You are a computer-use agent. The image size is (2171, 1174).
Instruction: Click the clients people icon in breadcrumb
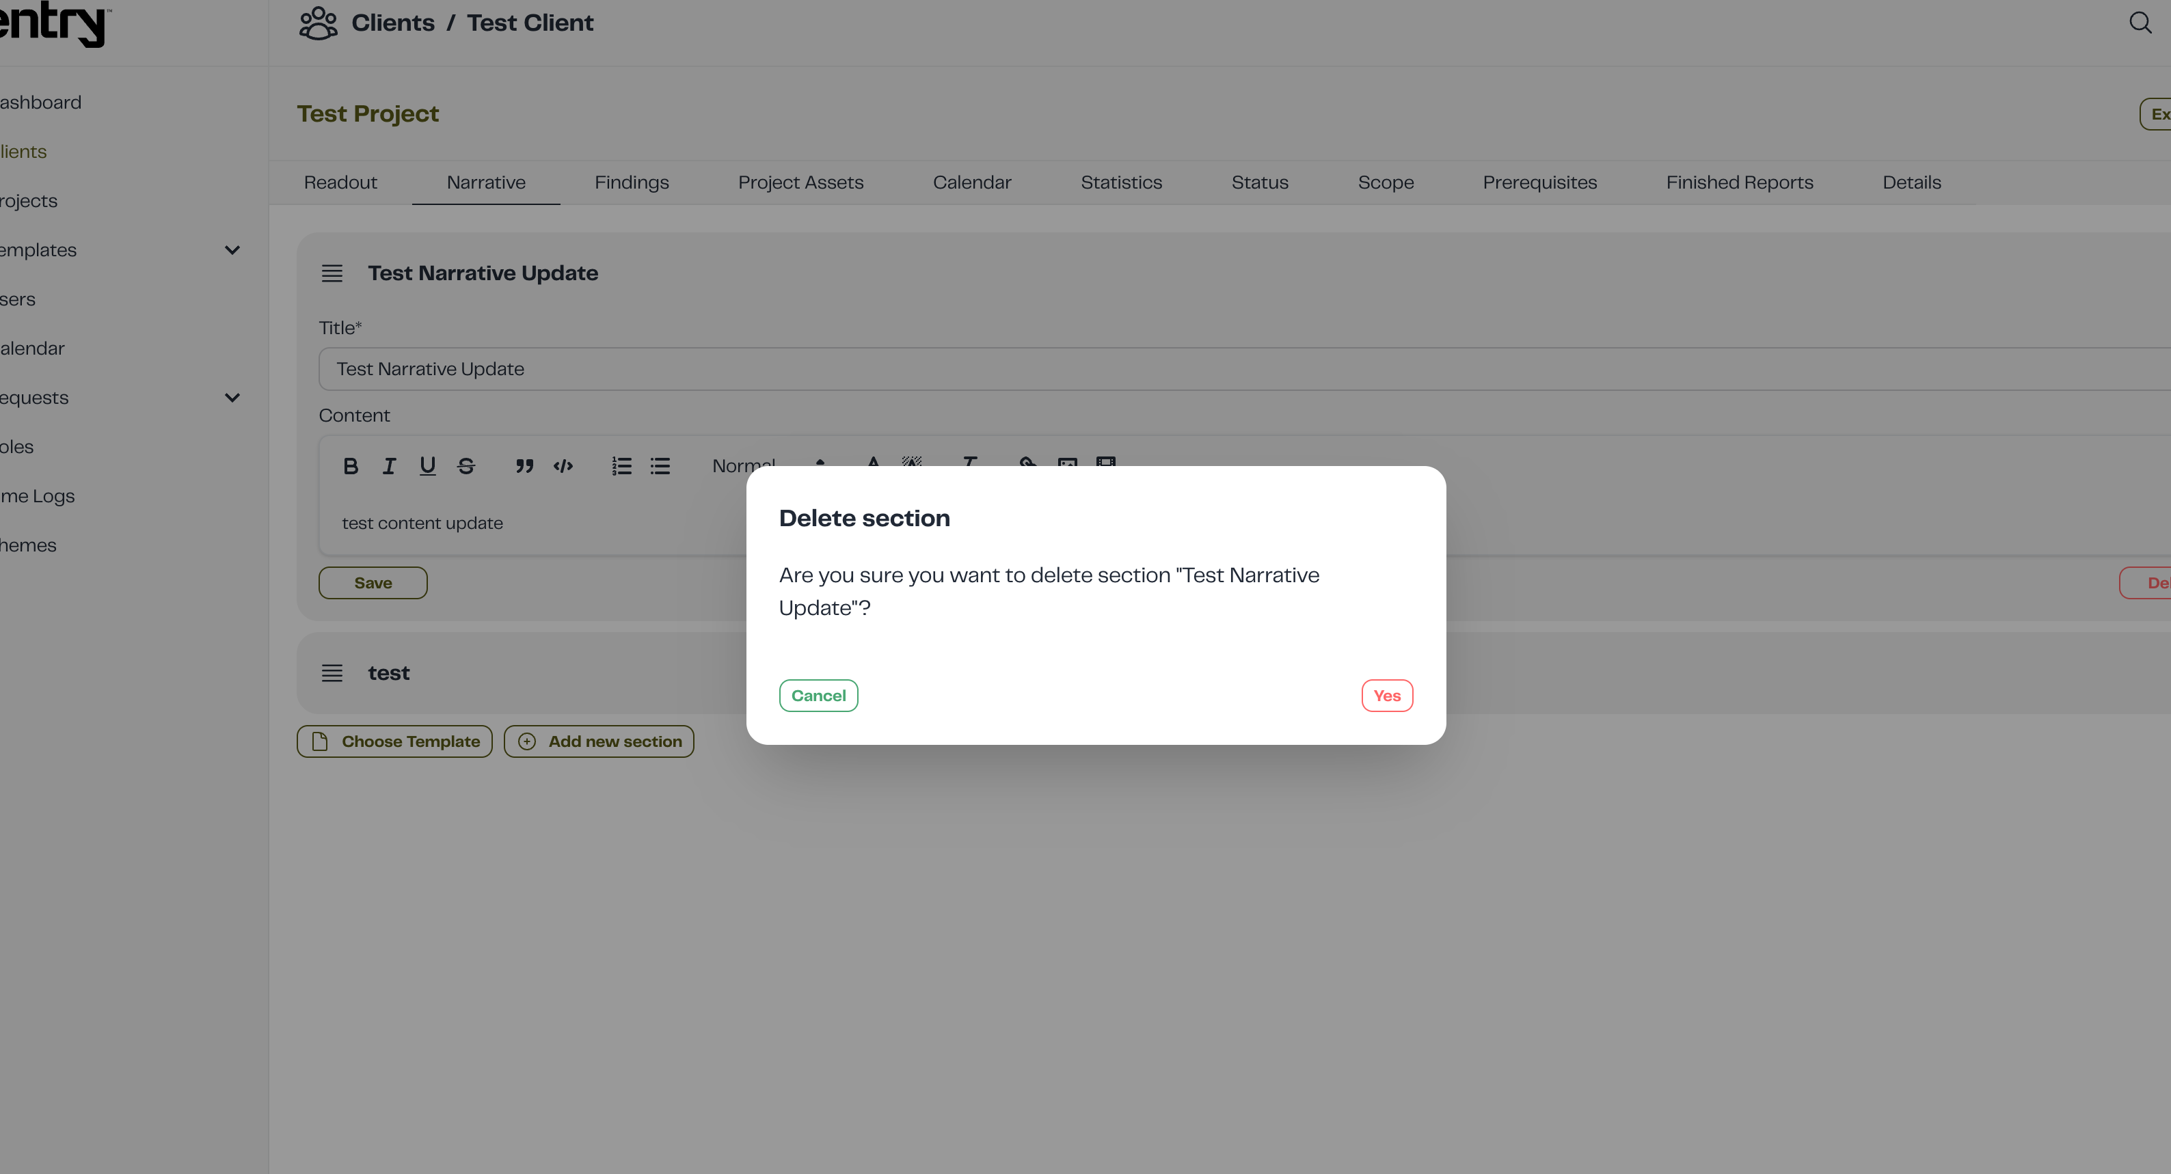pyautogui.click(x=318, y=23)
